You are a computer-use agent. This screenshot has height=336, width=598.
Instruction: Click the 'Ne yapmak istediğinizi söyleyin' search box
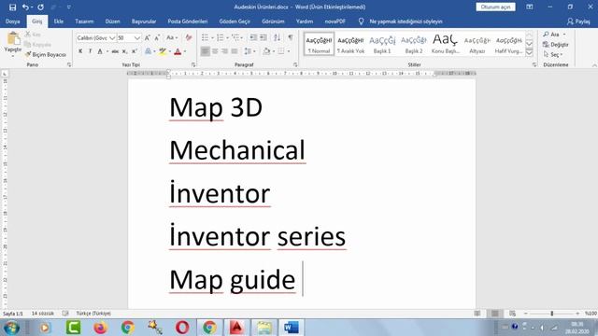[406, 21]
